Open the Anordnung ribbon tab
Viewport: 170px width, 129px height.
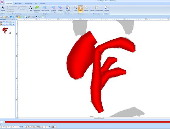[28, 4]
